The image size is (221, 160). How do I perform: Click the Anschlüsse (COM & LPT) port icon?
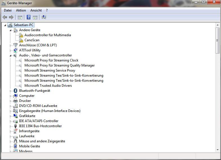(15, 45)
